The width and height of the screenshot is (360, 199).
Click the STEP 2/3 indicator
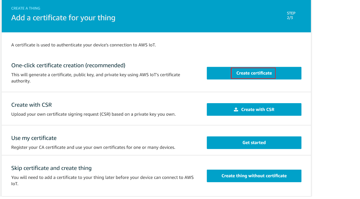pos(291,15)
